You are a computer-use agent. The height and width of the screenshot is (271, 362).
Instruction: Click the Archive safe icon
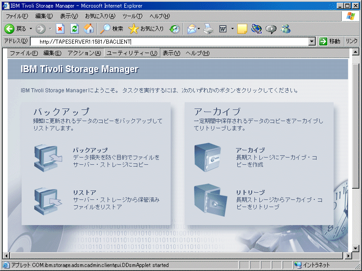pyautogui.click(x=208, y=156)
